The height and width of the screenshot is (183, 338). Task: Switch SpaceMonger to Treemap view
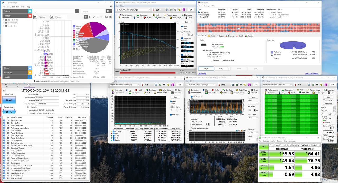click(40, 17)
